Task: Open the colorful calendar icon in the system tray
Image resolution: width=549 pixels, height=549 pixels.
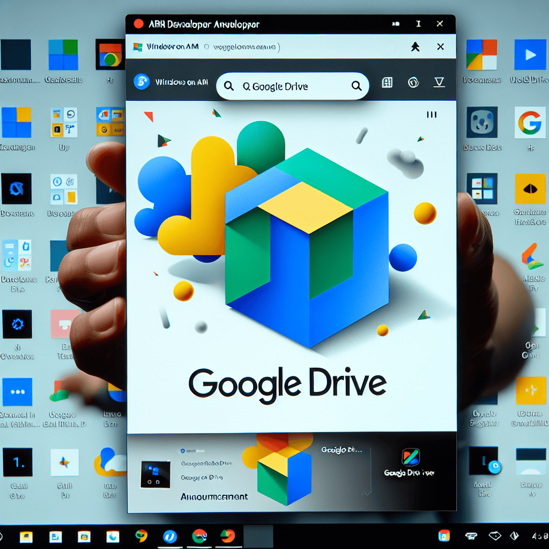Action: (444, 536)
